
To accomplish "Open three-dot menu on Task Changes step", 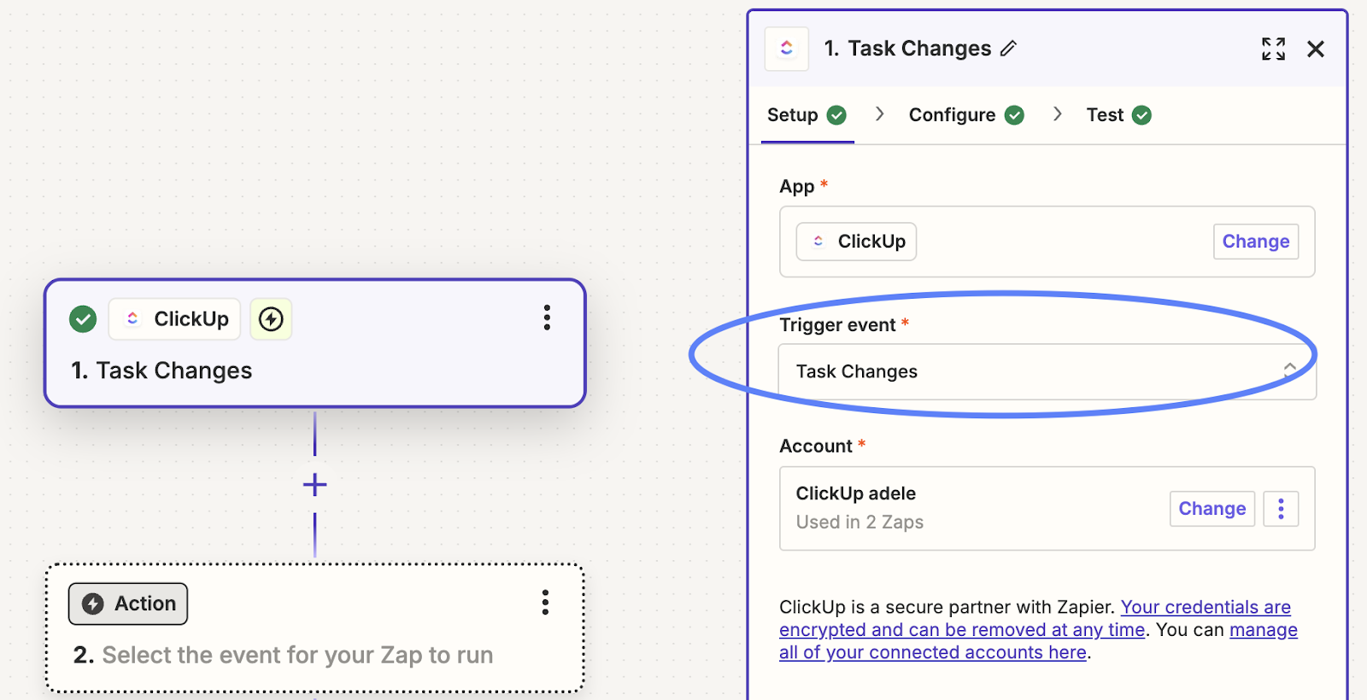I will point(547,318).
